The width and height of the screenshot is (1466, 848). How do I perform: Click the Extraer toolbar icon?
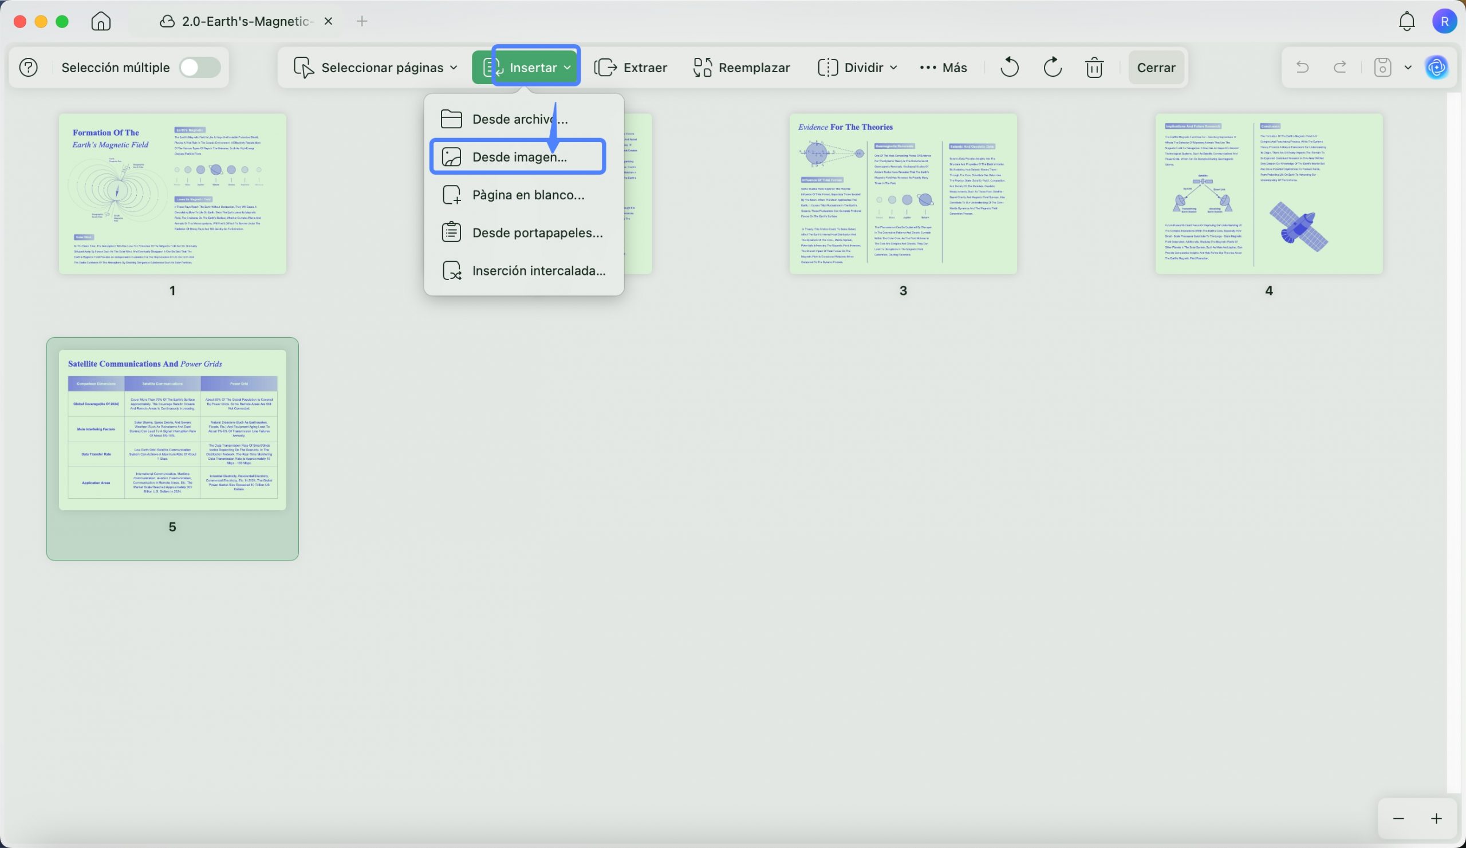[x=630, y=68]
